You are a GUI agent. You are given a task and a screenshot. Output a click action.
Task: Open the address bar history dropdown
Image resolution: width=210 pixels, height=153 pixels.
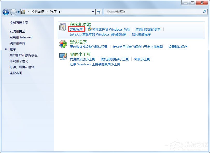[93, 12]
